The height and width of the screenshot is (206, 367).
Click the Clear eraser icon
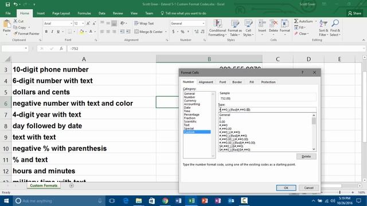[296, 34]
